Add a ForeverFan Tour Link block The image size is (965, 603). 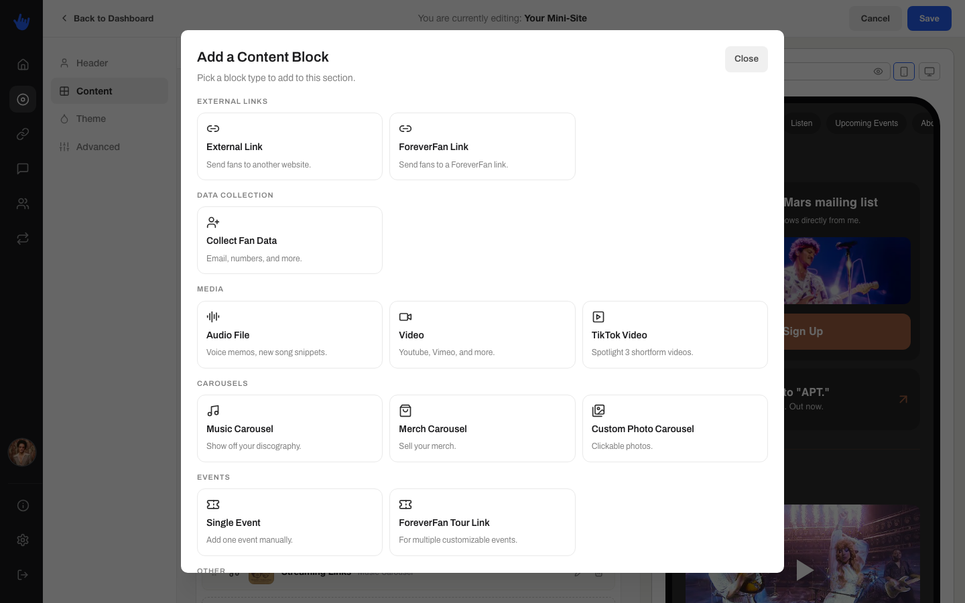[x=482, y=522]
